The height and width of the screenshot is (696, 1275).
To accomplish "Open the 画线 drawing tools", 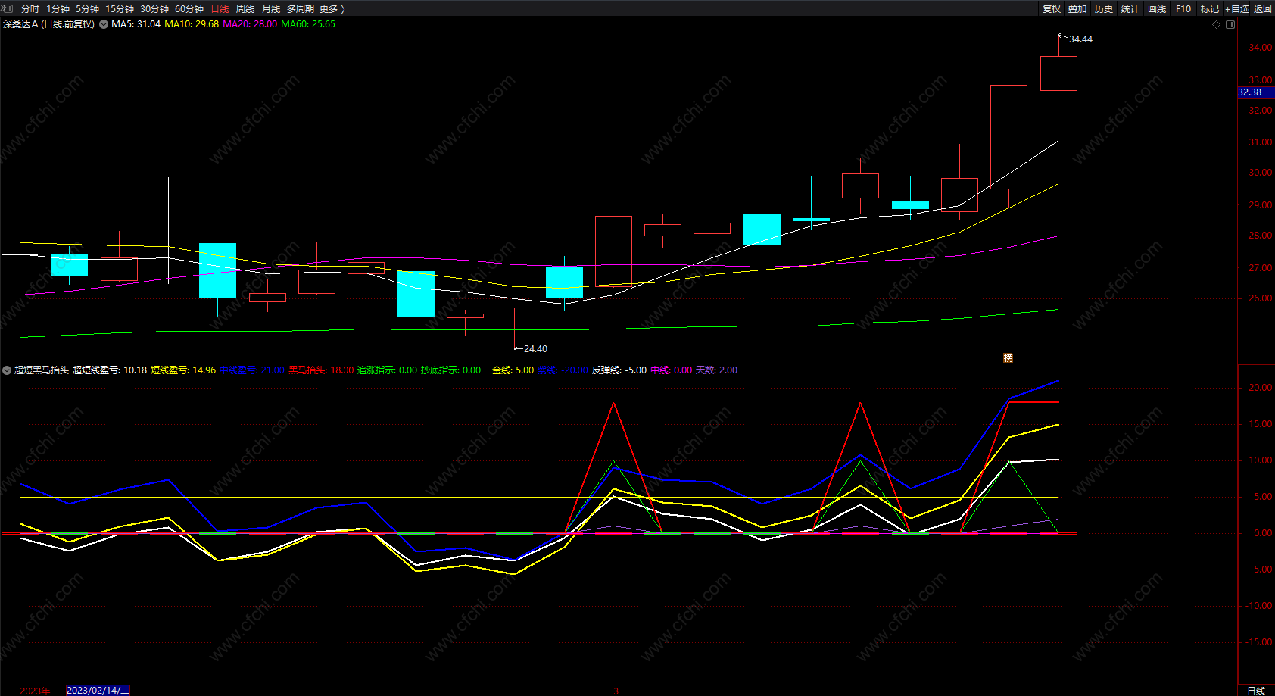I will click(1156, 9).
